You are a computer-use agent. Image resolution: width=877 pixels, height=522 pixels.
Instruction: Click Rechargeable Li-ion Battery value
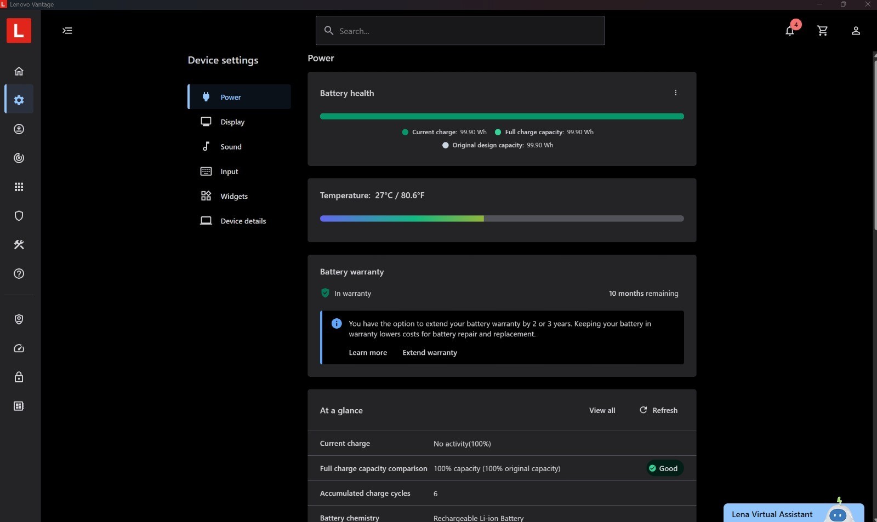pos(479,518)
